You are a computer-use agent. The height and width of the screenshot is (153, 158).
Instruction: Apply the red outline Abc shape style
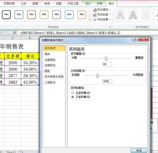click(x=31, y=15)
